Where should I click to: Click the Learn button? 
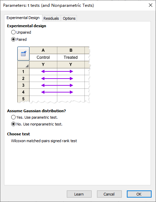pyautogui.click(x=79, y=194)
